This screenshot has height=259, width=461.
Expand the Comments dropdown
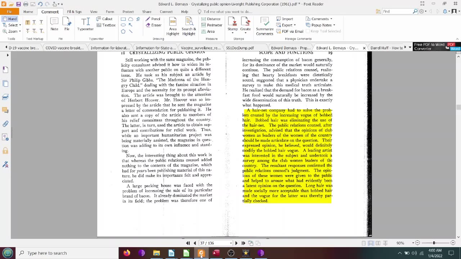[331, 19]
